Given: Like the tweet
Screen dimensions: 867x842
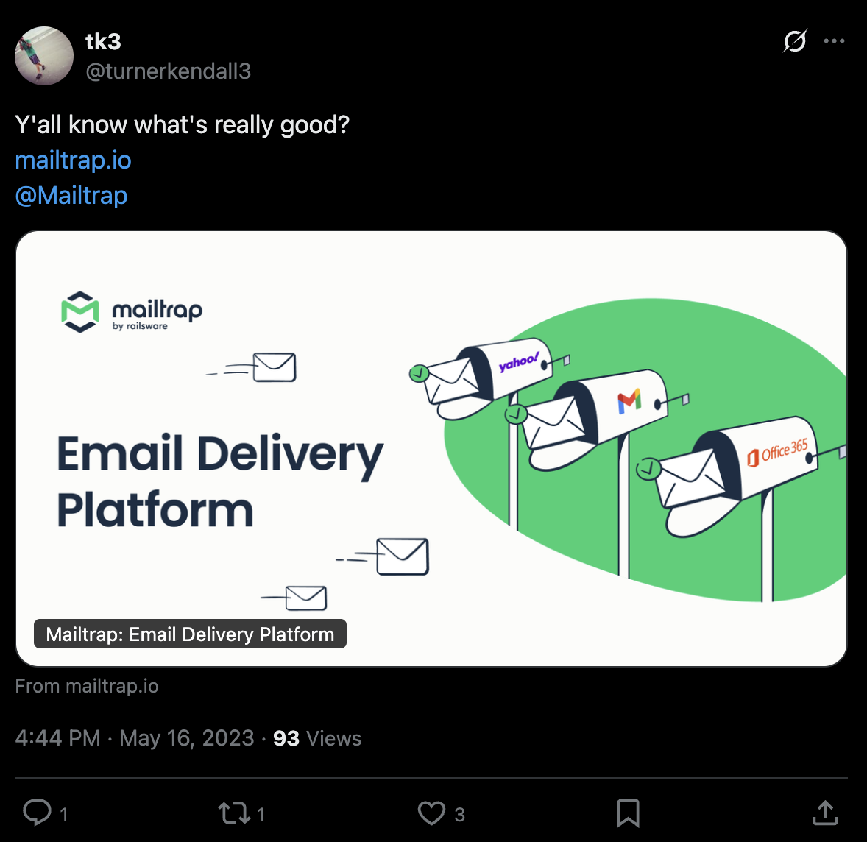Looking at the screenshot, I should 433,813.
